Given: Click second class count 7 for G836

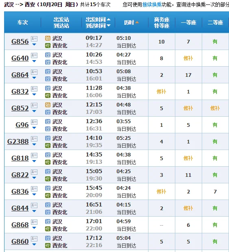Looking at the screenshot, I should [215, 191].
